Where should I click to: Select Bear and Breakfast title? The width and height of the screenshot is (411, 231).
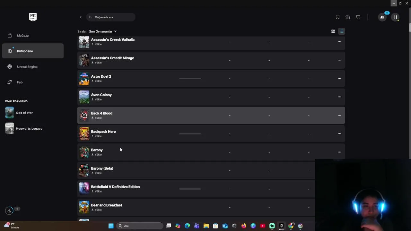pyautogui.click(x=106, y=205)
